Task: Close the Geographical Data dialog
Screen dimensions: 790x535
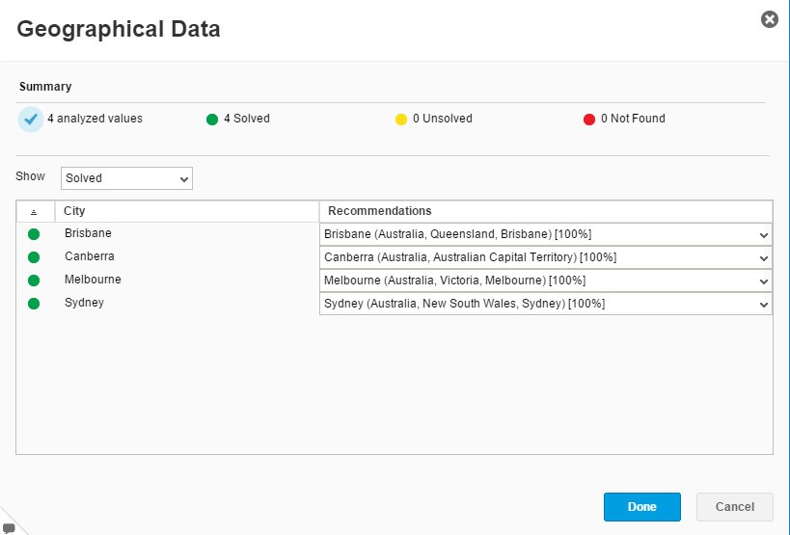Action: coord(769,19)
